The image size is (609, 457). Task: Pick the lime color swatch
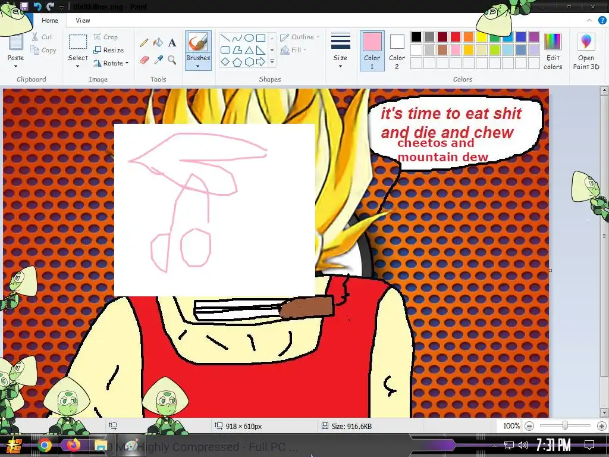tap(494, 50)
